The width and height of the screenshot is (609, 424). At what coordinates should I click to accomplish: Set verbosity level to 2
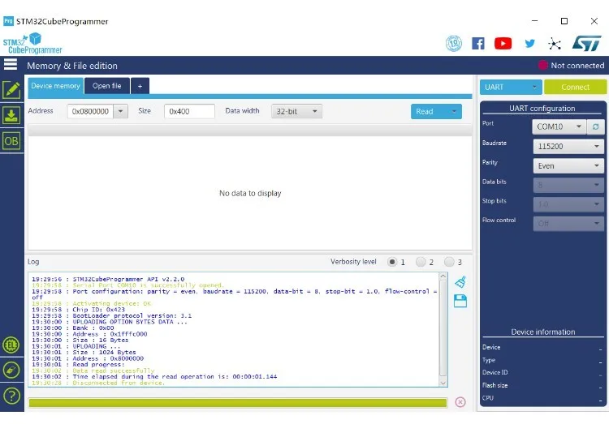click(421, 262)
